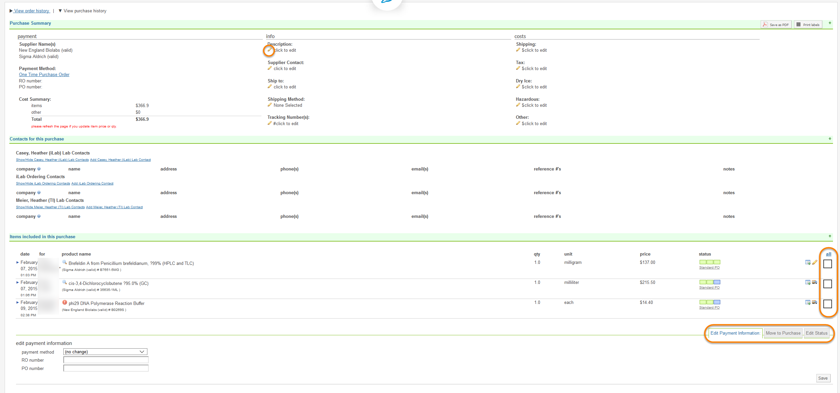Switch to Edit Status tab
Viewport: 840px width, 393px height.
point(816,333)
